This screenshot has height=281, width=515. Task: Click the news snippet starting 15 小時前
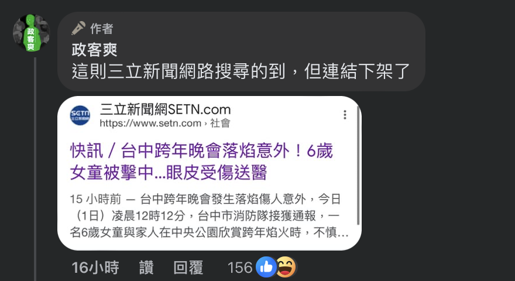tap(209, 216)
